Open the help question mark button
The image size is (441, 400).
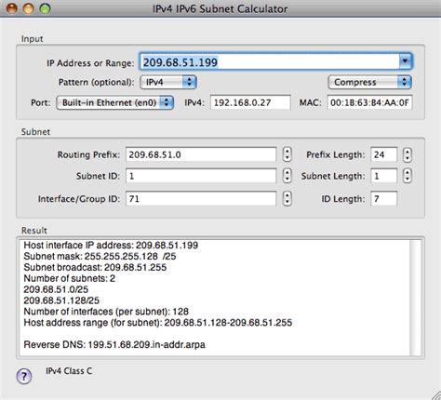point(24,377)
